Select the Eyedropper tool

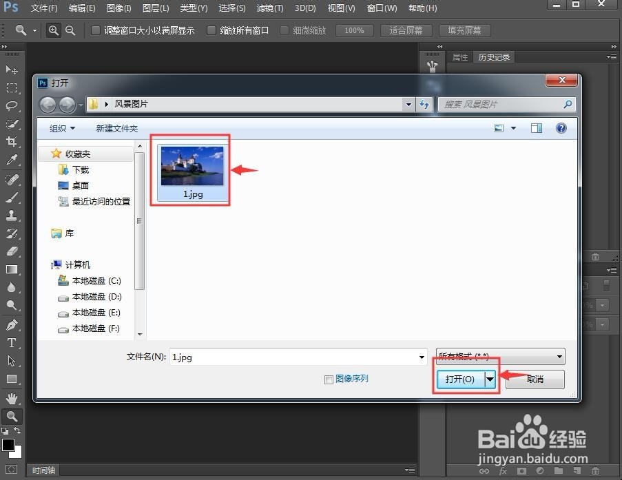[x=12, y=160]
